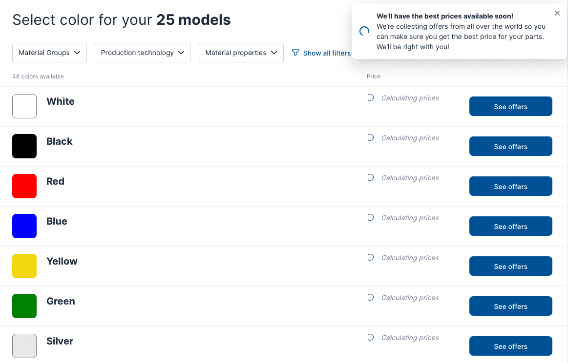
Task: Click the spinner next to Green price
Action: 370,297
